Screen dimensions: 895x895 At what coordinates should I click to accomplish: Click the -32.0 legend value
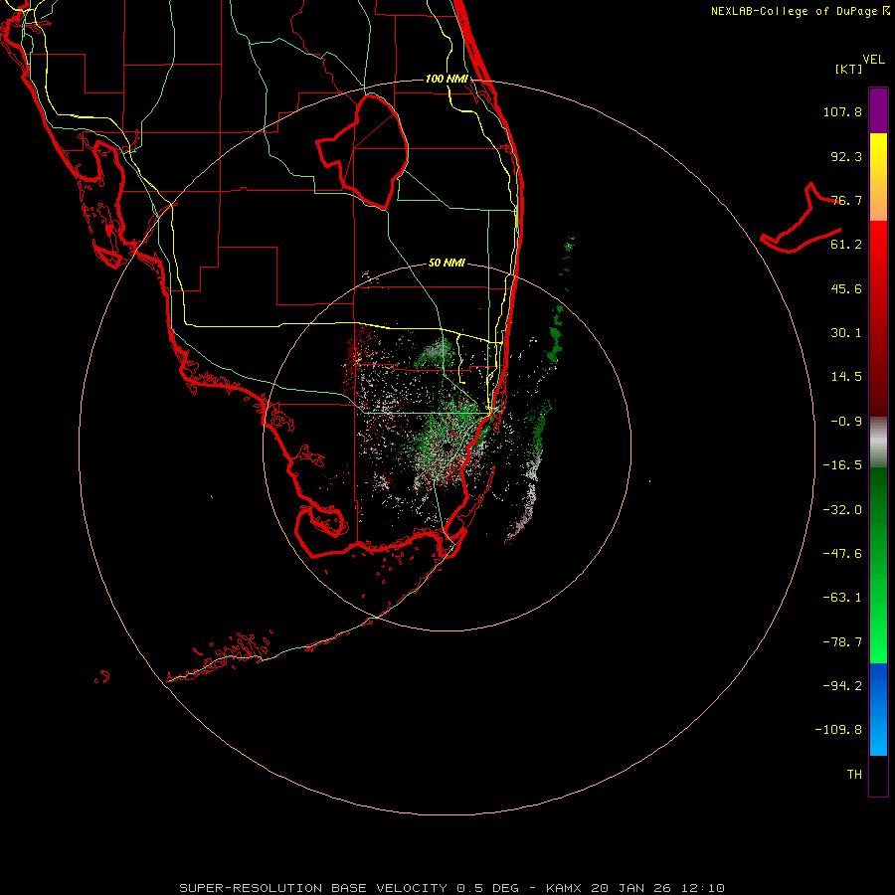842,510
